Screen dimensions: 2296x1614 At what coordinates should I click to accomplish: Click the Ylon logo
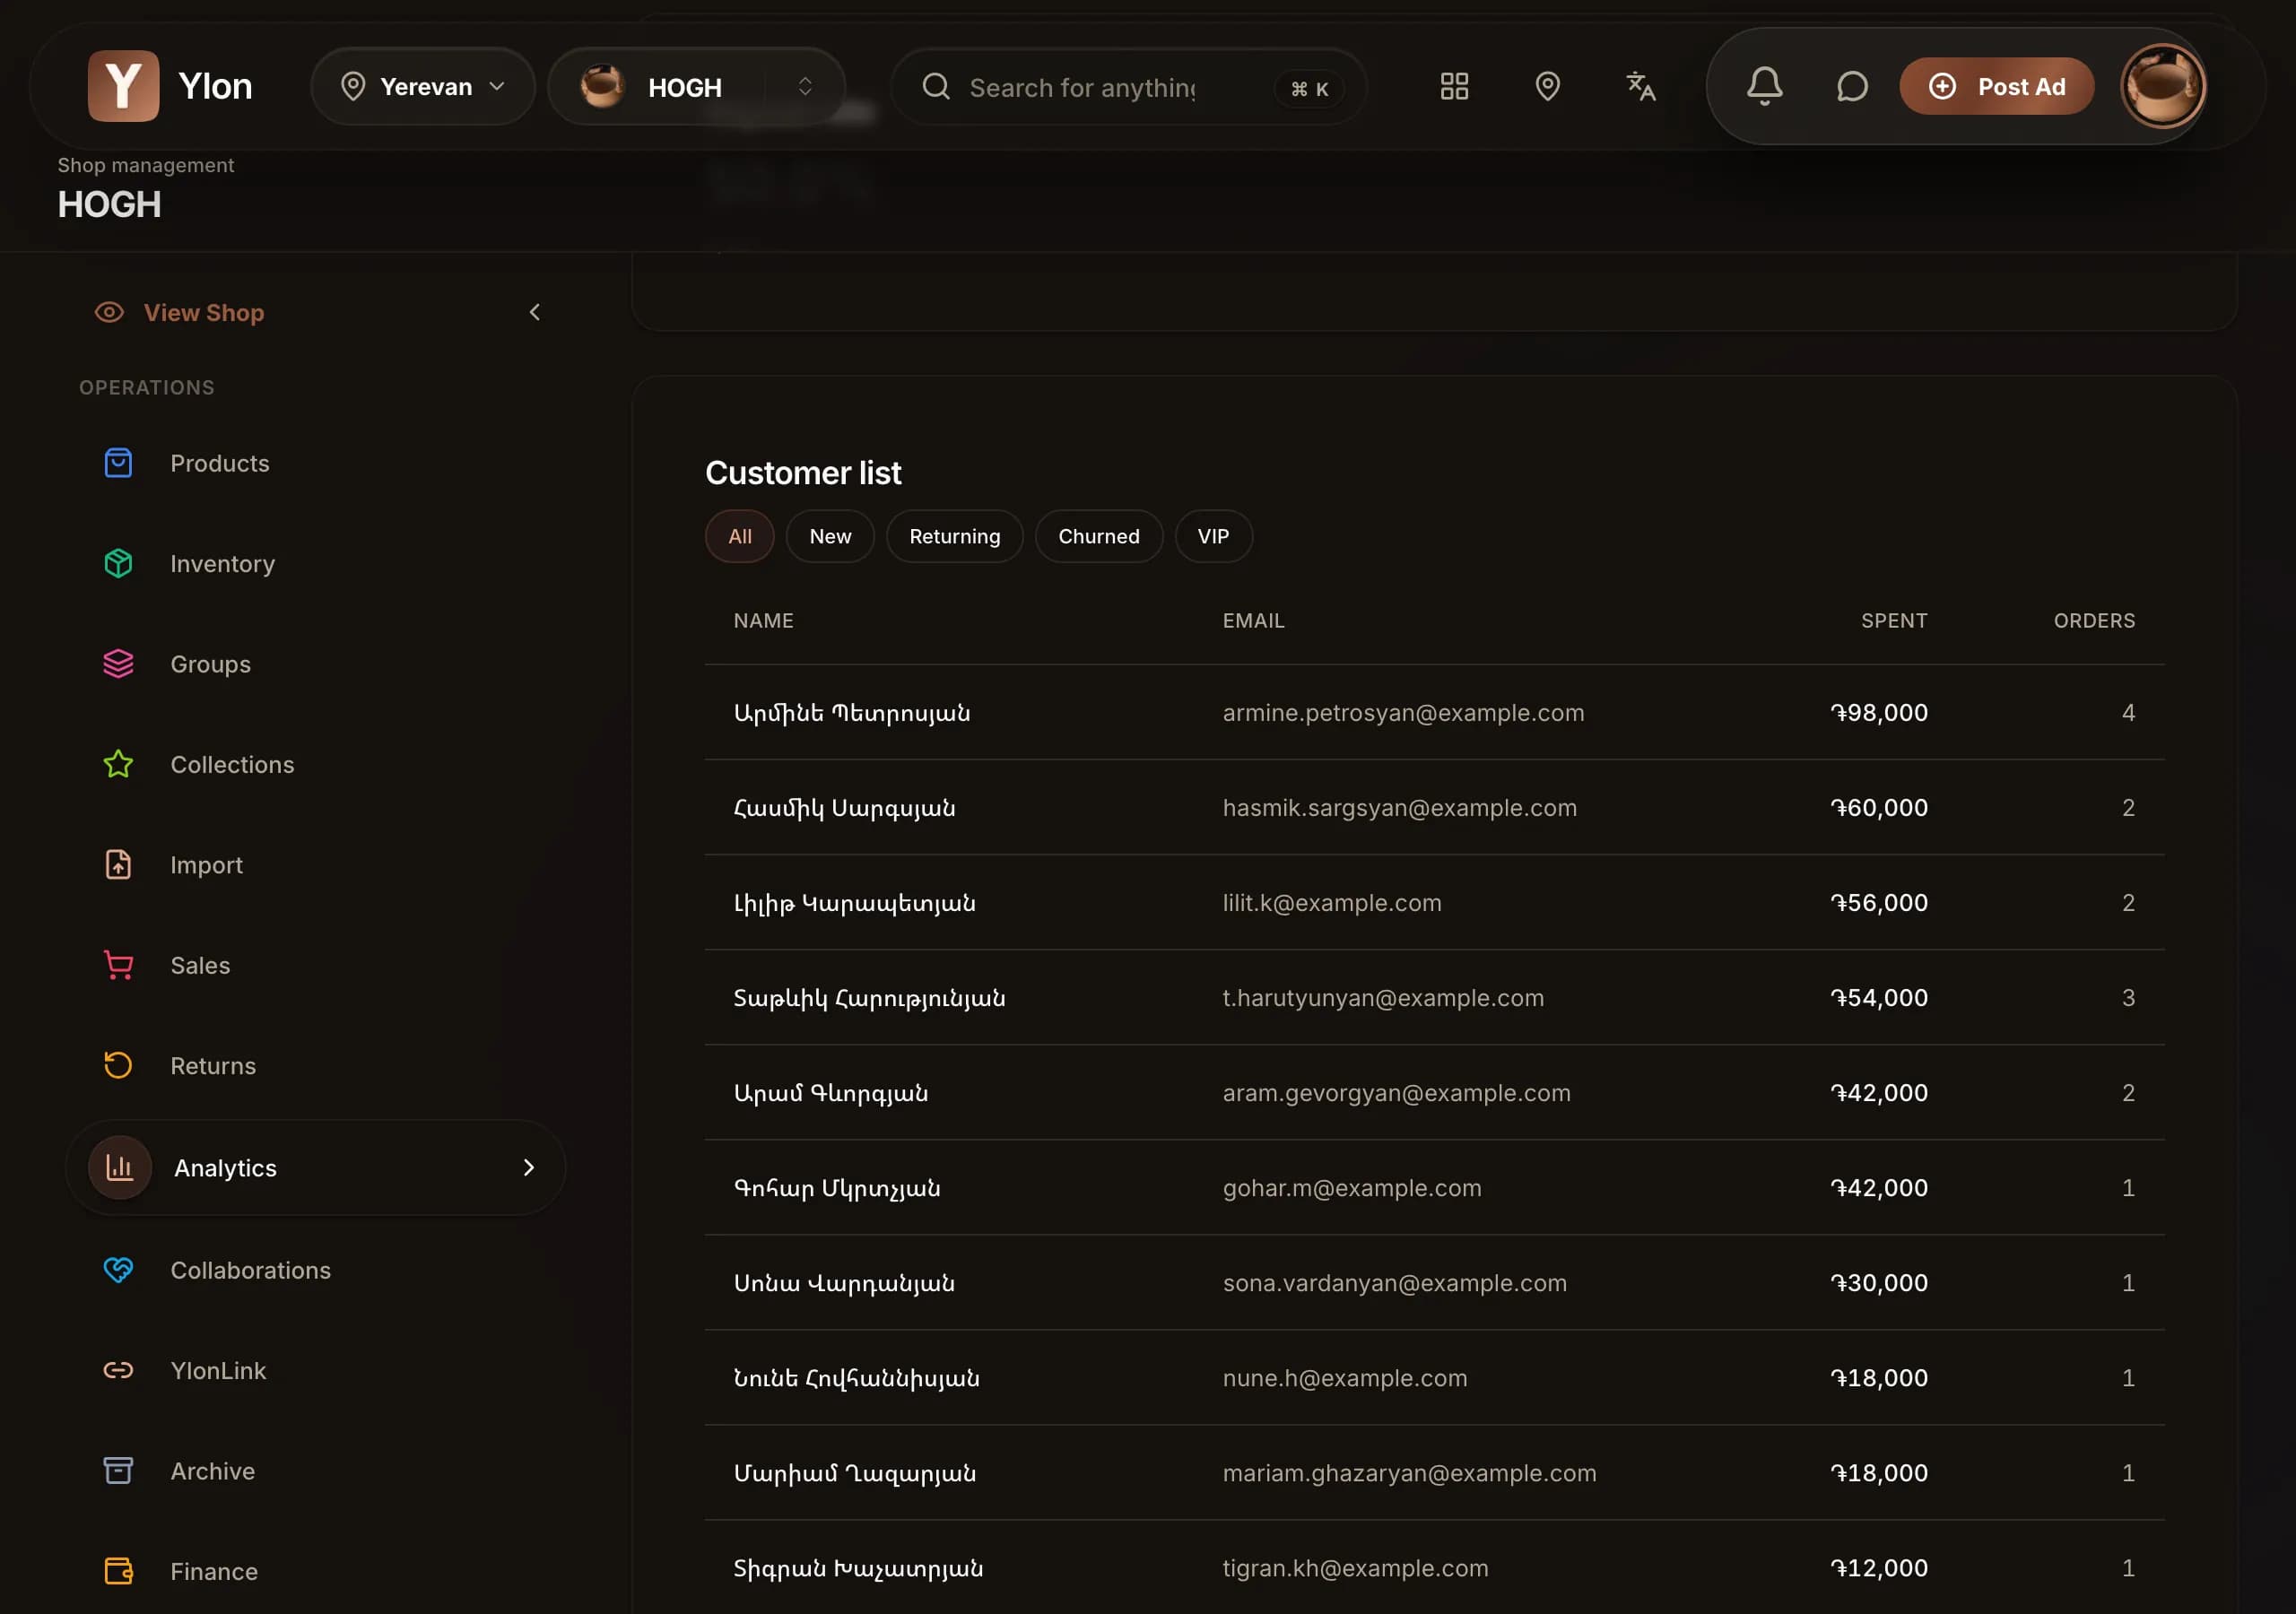tap(170, 87)
